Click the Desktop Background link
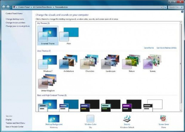The height and width of the screenshot is (132, 185). pyautogui.click(x=54, y=124)
